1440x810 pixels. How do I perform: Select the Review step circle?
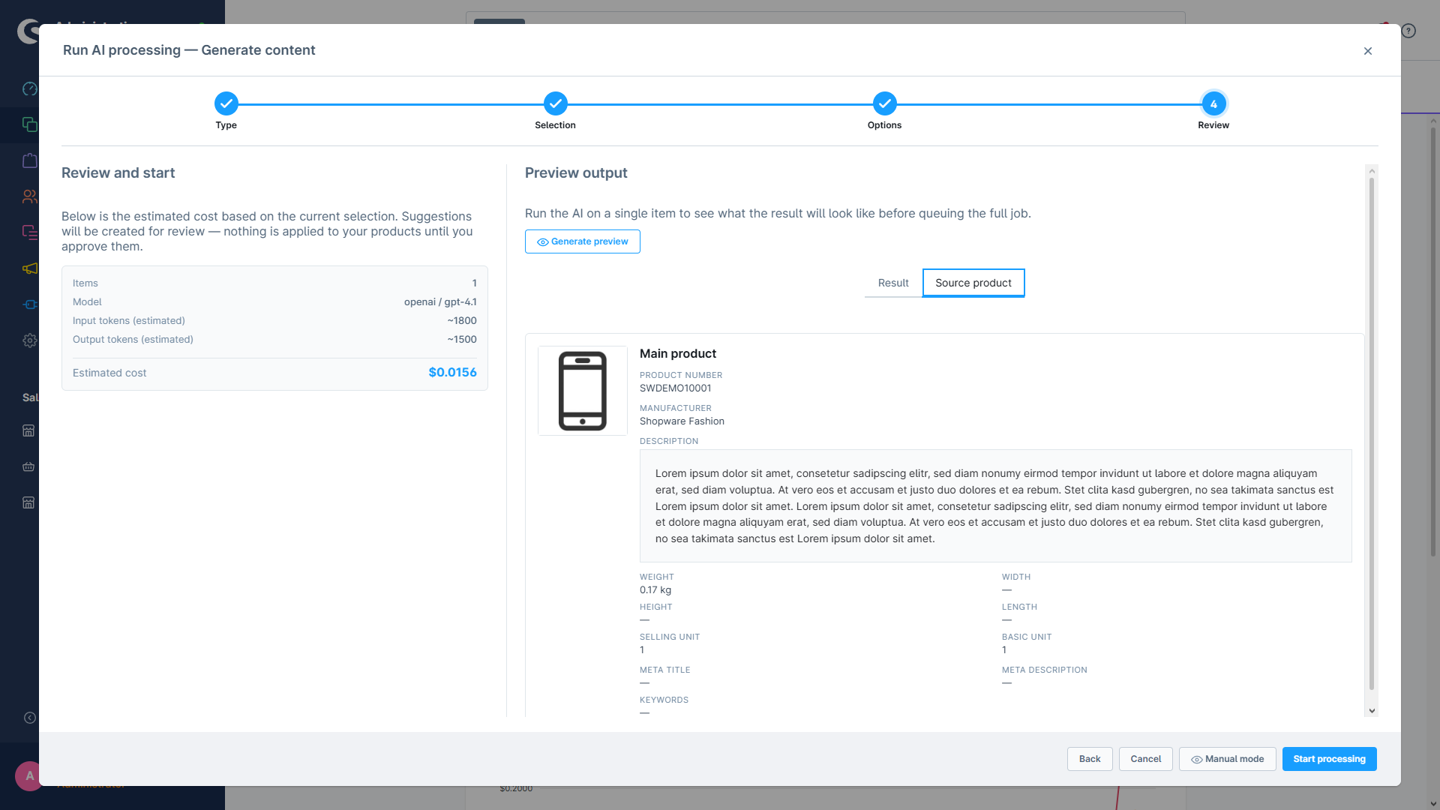coord(1213,103)
